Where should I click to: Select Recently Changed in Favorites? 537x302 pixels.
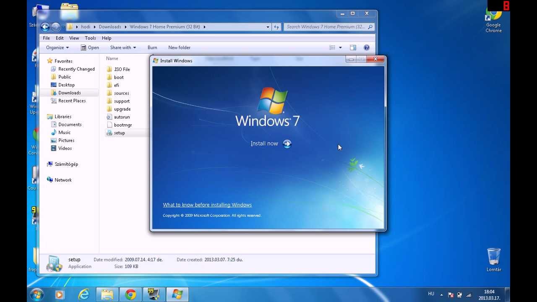point(76,69)
